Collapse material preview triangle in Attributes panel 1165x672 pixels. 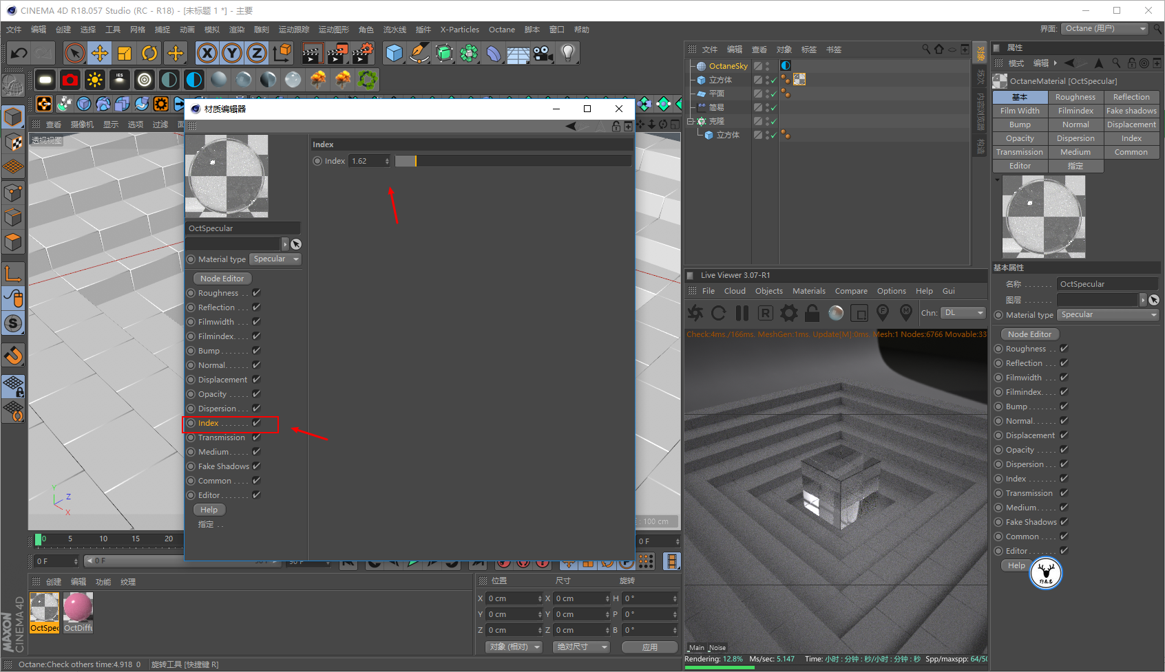point(997,180)
